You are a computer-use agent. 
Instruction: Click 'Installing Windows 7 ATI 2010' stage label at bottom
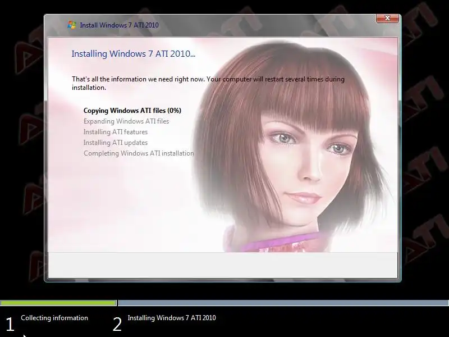172,318
